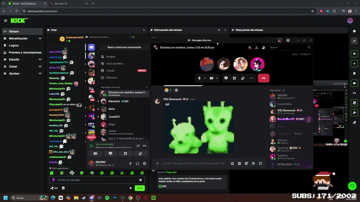Show pinned messages in Discord group
Screen dimensions: 360x202
[249, 47]
